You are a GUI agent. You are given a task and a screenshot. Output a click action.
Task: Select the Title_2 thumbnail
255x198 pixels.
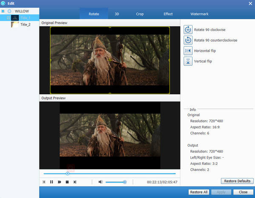click(15, 25)
